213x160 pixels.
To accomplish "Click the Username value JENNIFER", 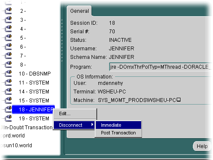I will click(x=121, y=49).
